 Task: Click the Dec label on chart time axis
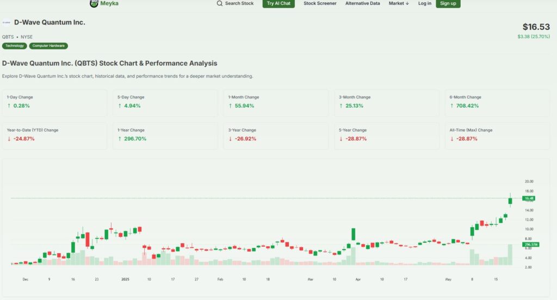coord(25,279)
